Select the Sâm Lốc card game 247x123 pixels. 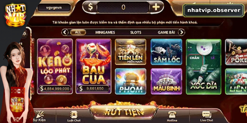tap(166, 52)
